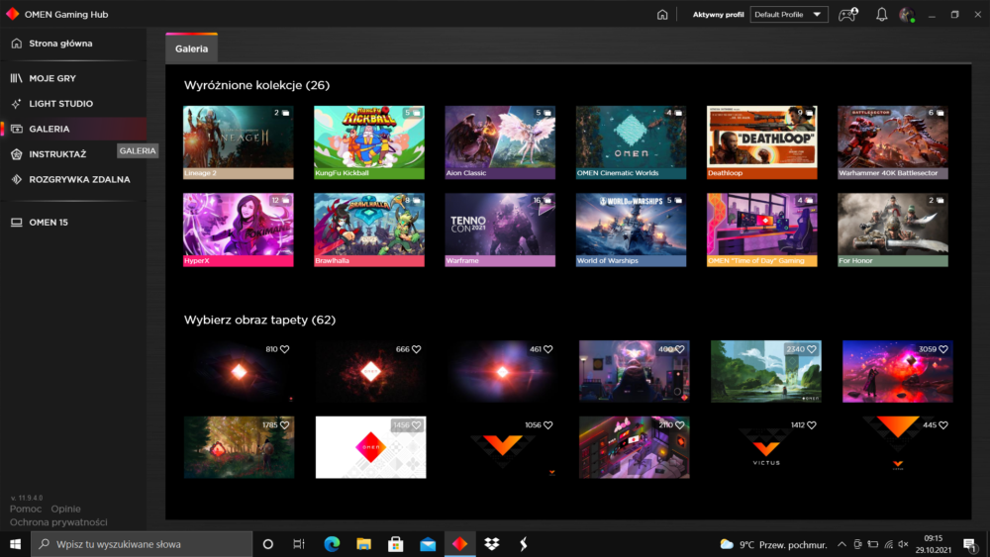This screenshot has height=557, width=990.
Task: Select the green landscape wallpaper image
Action: coord(766,372)
